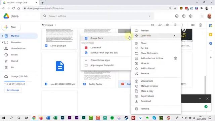Click toolbar Remove trash icon
Image resolution: width=215 pixels, height=121 pixels.
175,25
